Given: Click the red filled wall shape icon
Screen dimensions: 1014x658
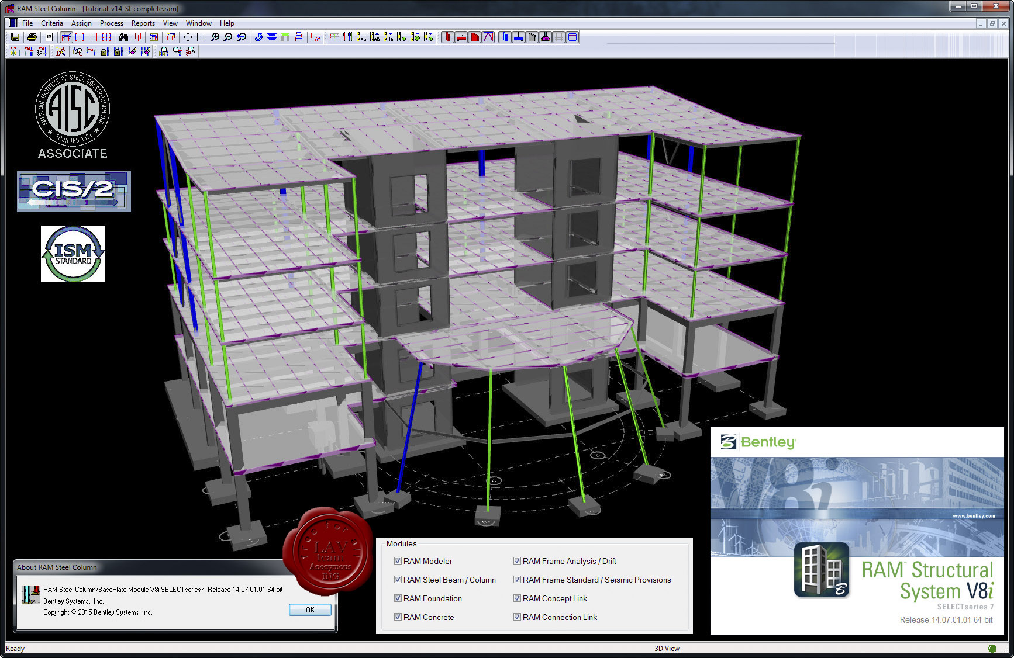Looking at the screenshot, I should click(475, 37).
